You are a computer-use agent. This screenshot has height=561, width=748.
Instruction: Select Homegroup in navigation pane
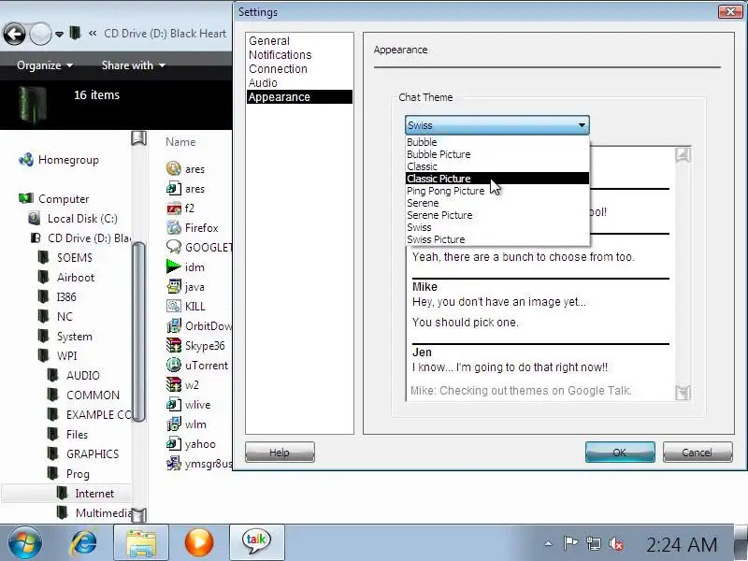point(68,160)
